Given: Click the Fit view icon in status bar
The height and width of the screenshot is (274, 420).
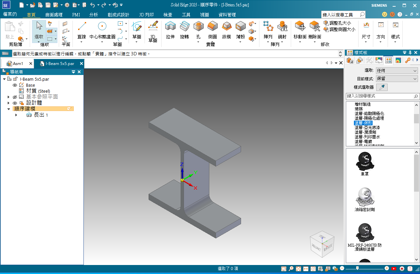Looking at the screenshot, I should (x=298, y=269).
